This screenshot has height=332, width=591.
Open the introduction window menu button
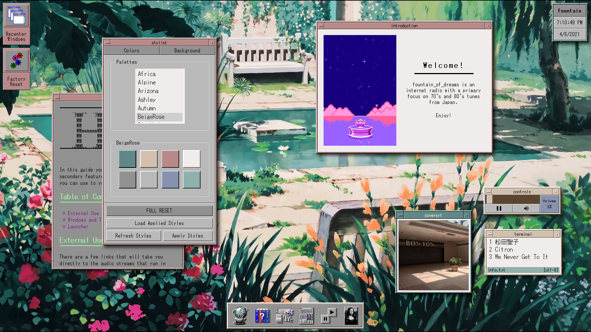tap(321, 26)
